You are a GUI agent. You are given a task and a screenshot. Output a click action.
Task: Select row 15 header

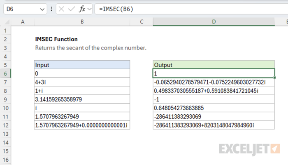(x=5, y=151)
